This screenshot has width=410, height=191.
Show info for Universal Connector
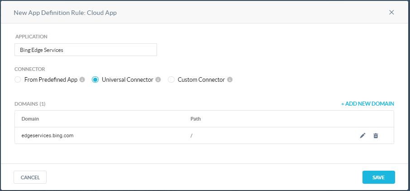click(x=158, y=79)
